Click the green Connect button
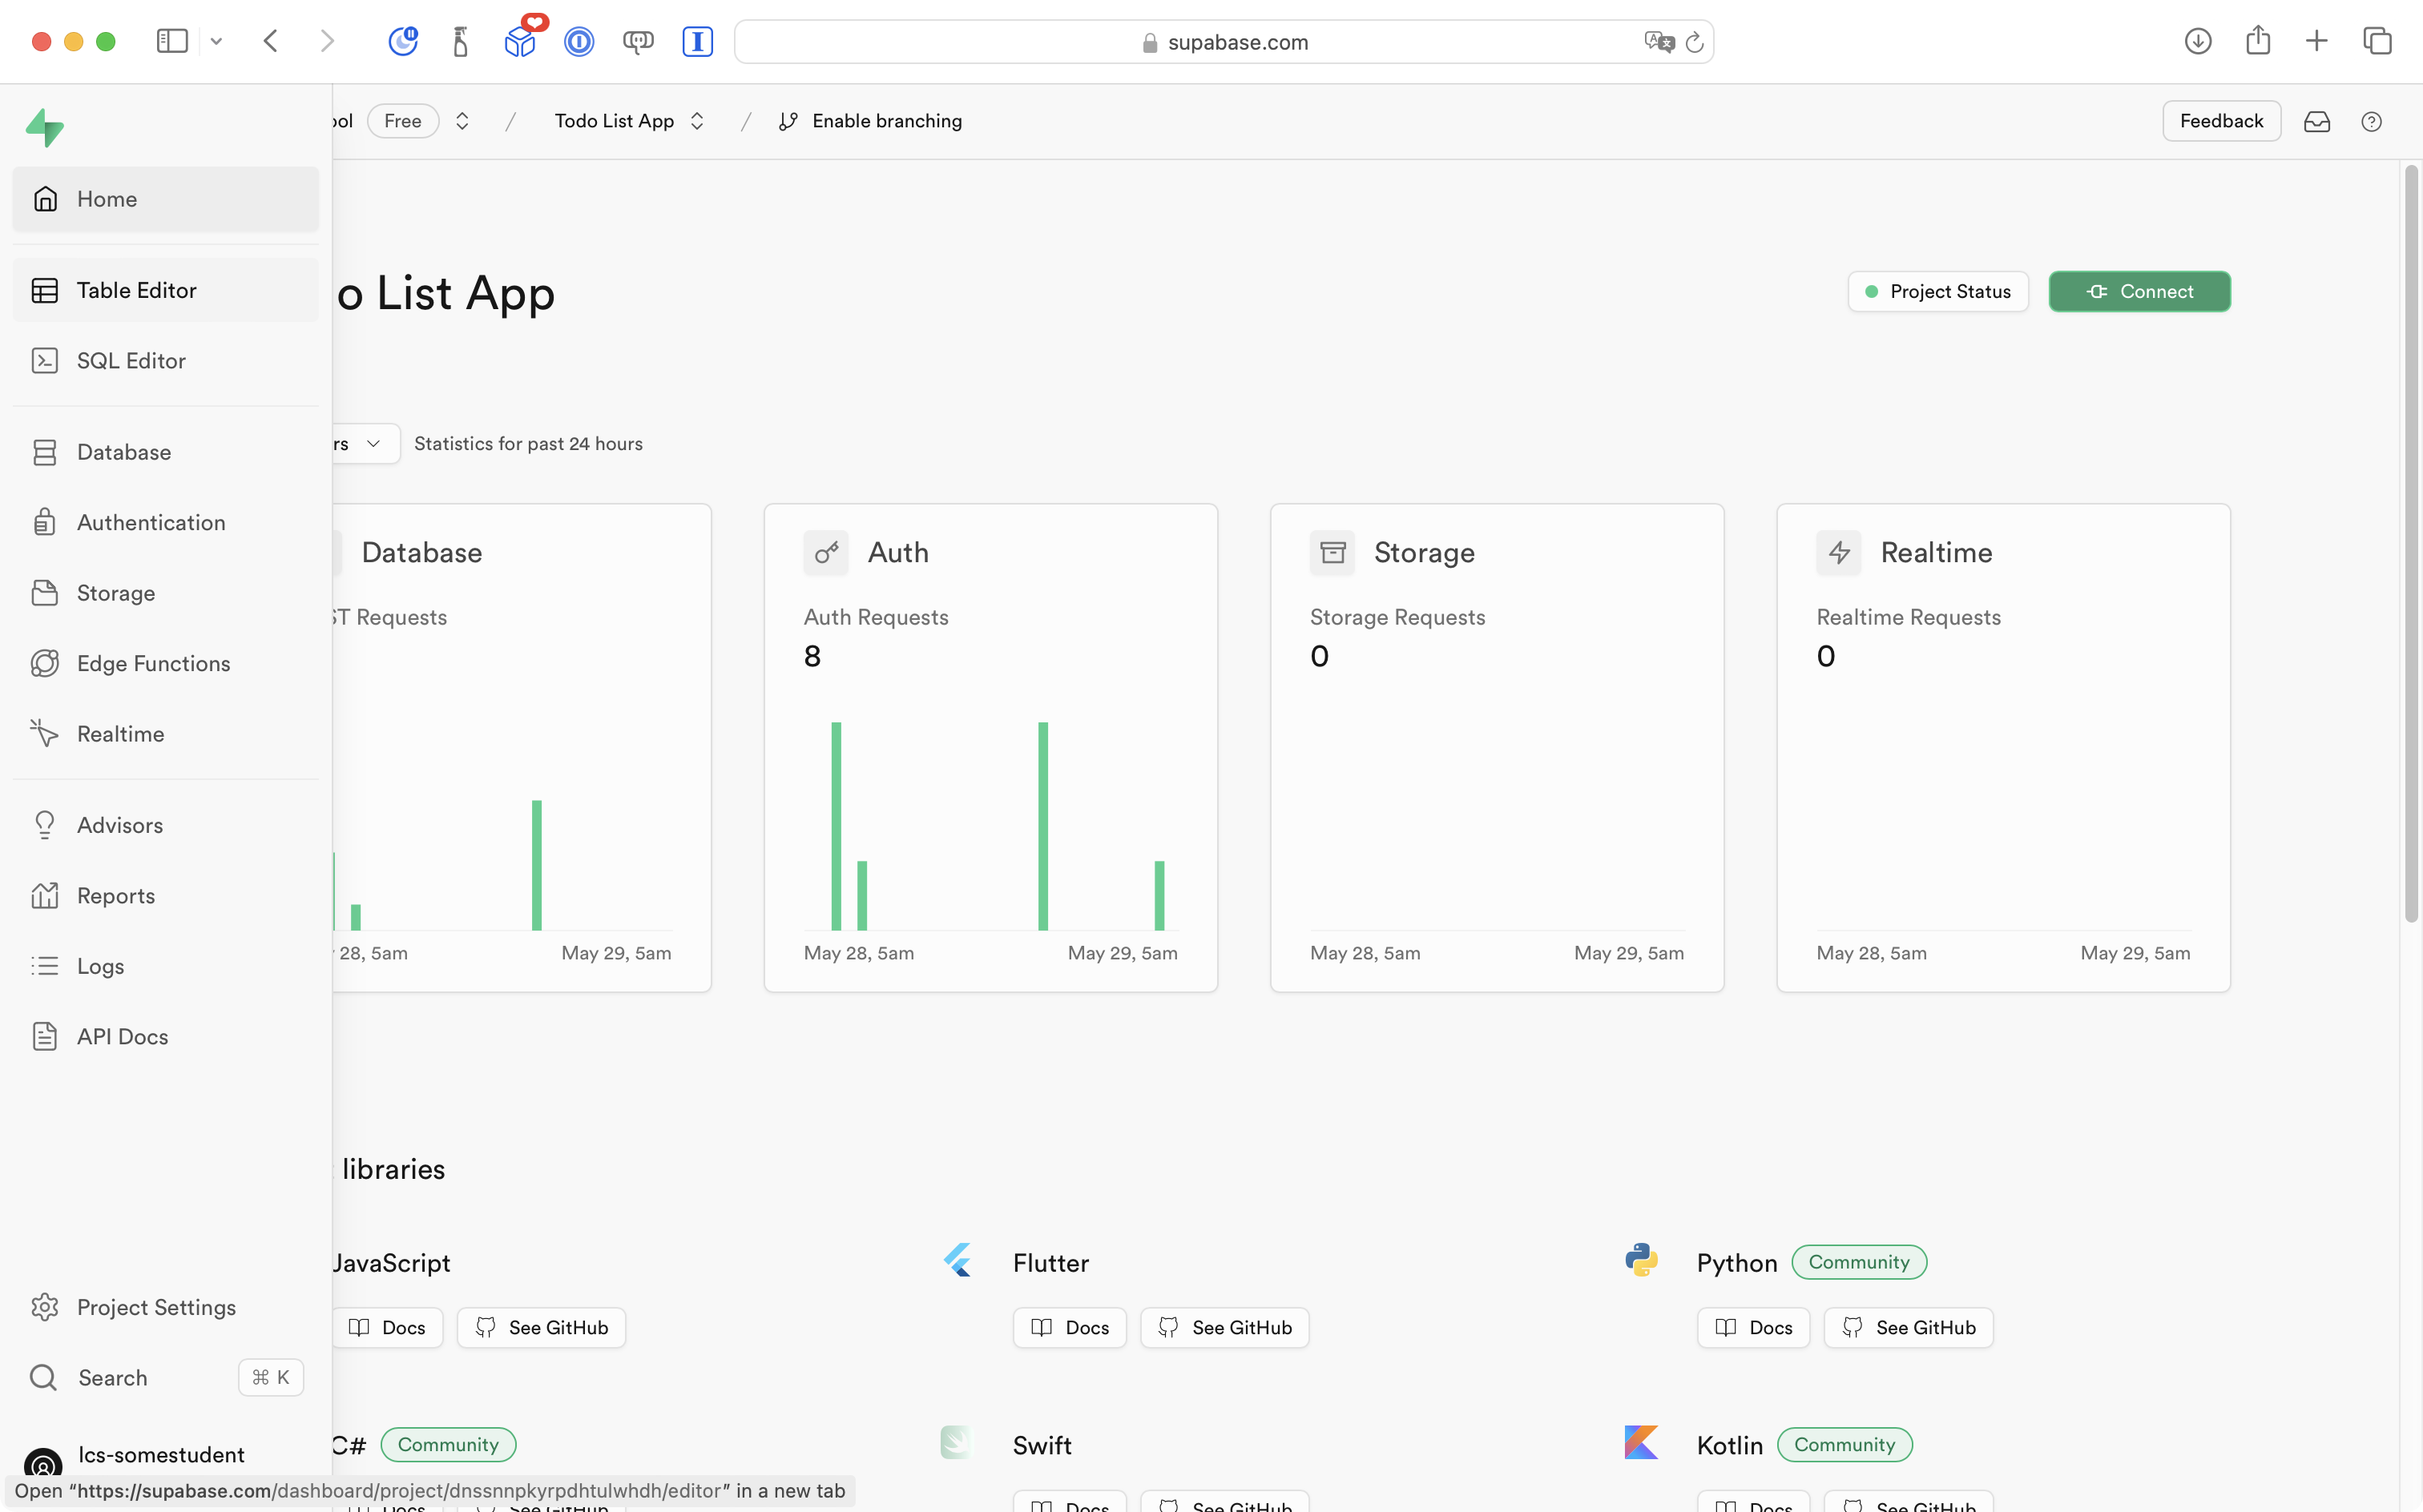The width and height of the screenshot is (2423, 1512). click(2139, 291)
